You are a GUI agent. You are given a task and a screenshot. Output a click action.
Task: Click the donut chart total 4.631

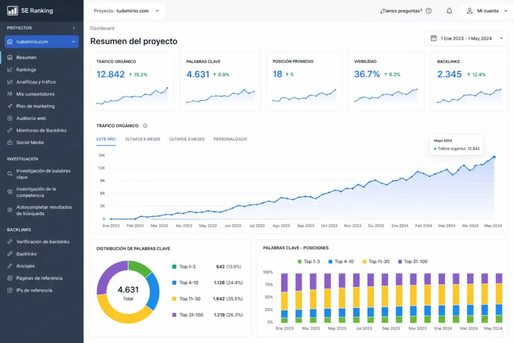pyautogui.click(x=128, y=290)
